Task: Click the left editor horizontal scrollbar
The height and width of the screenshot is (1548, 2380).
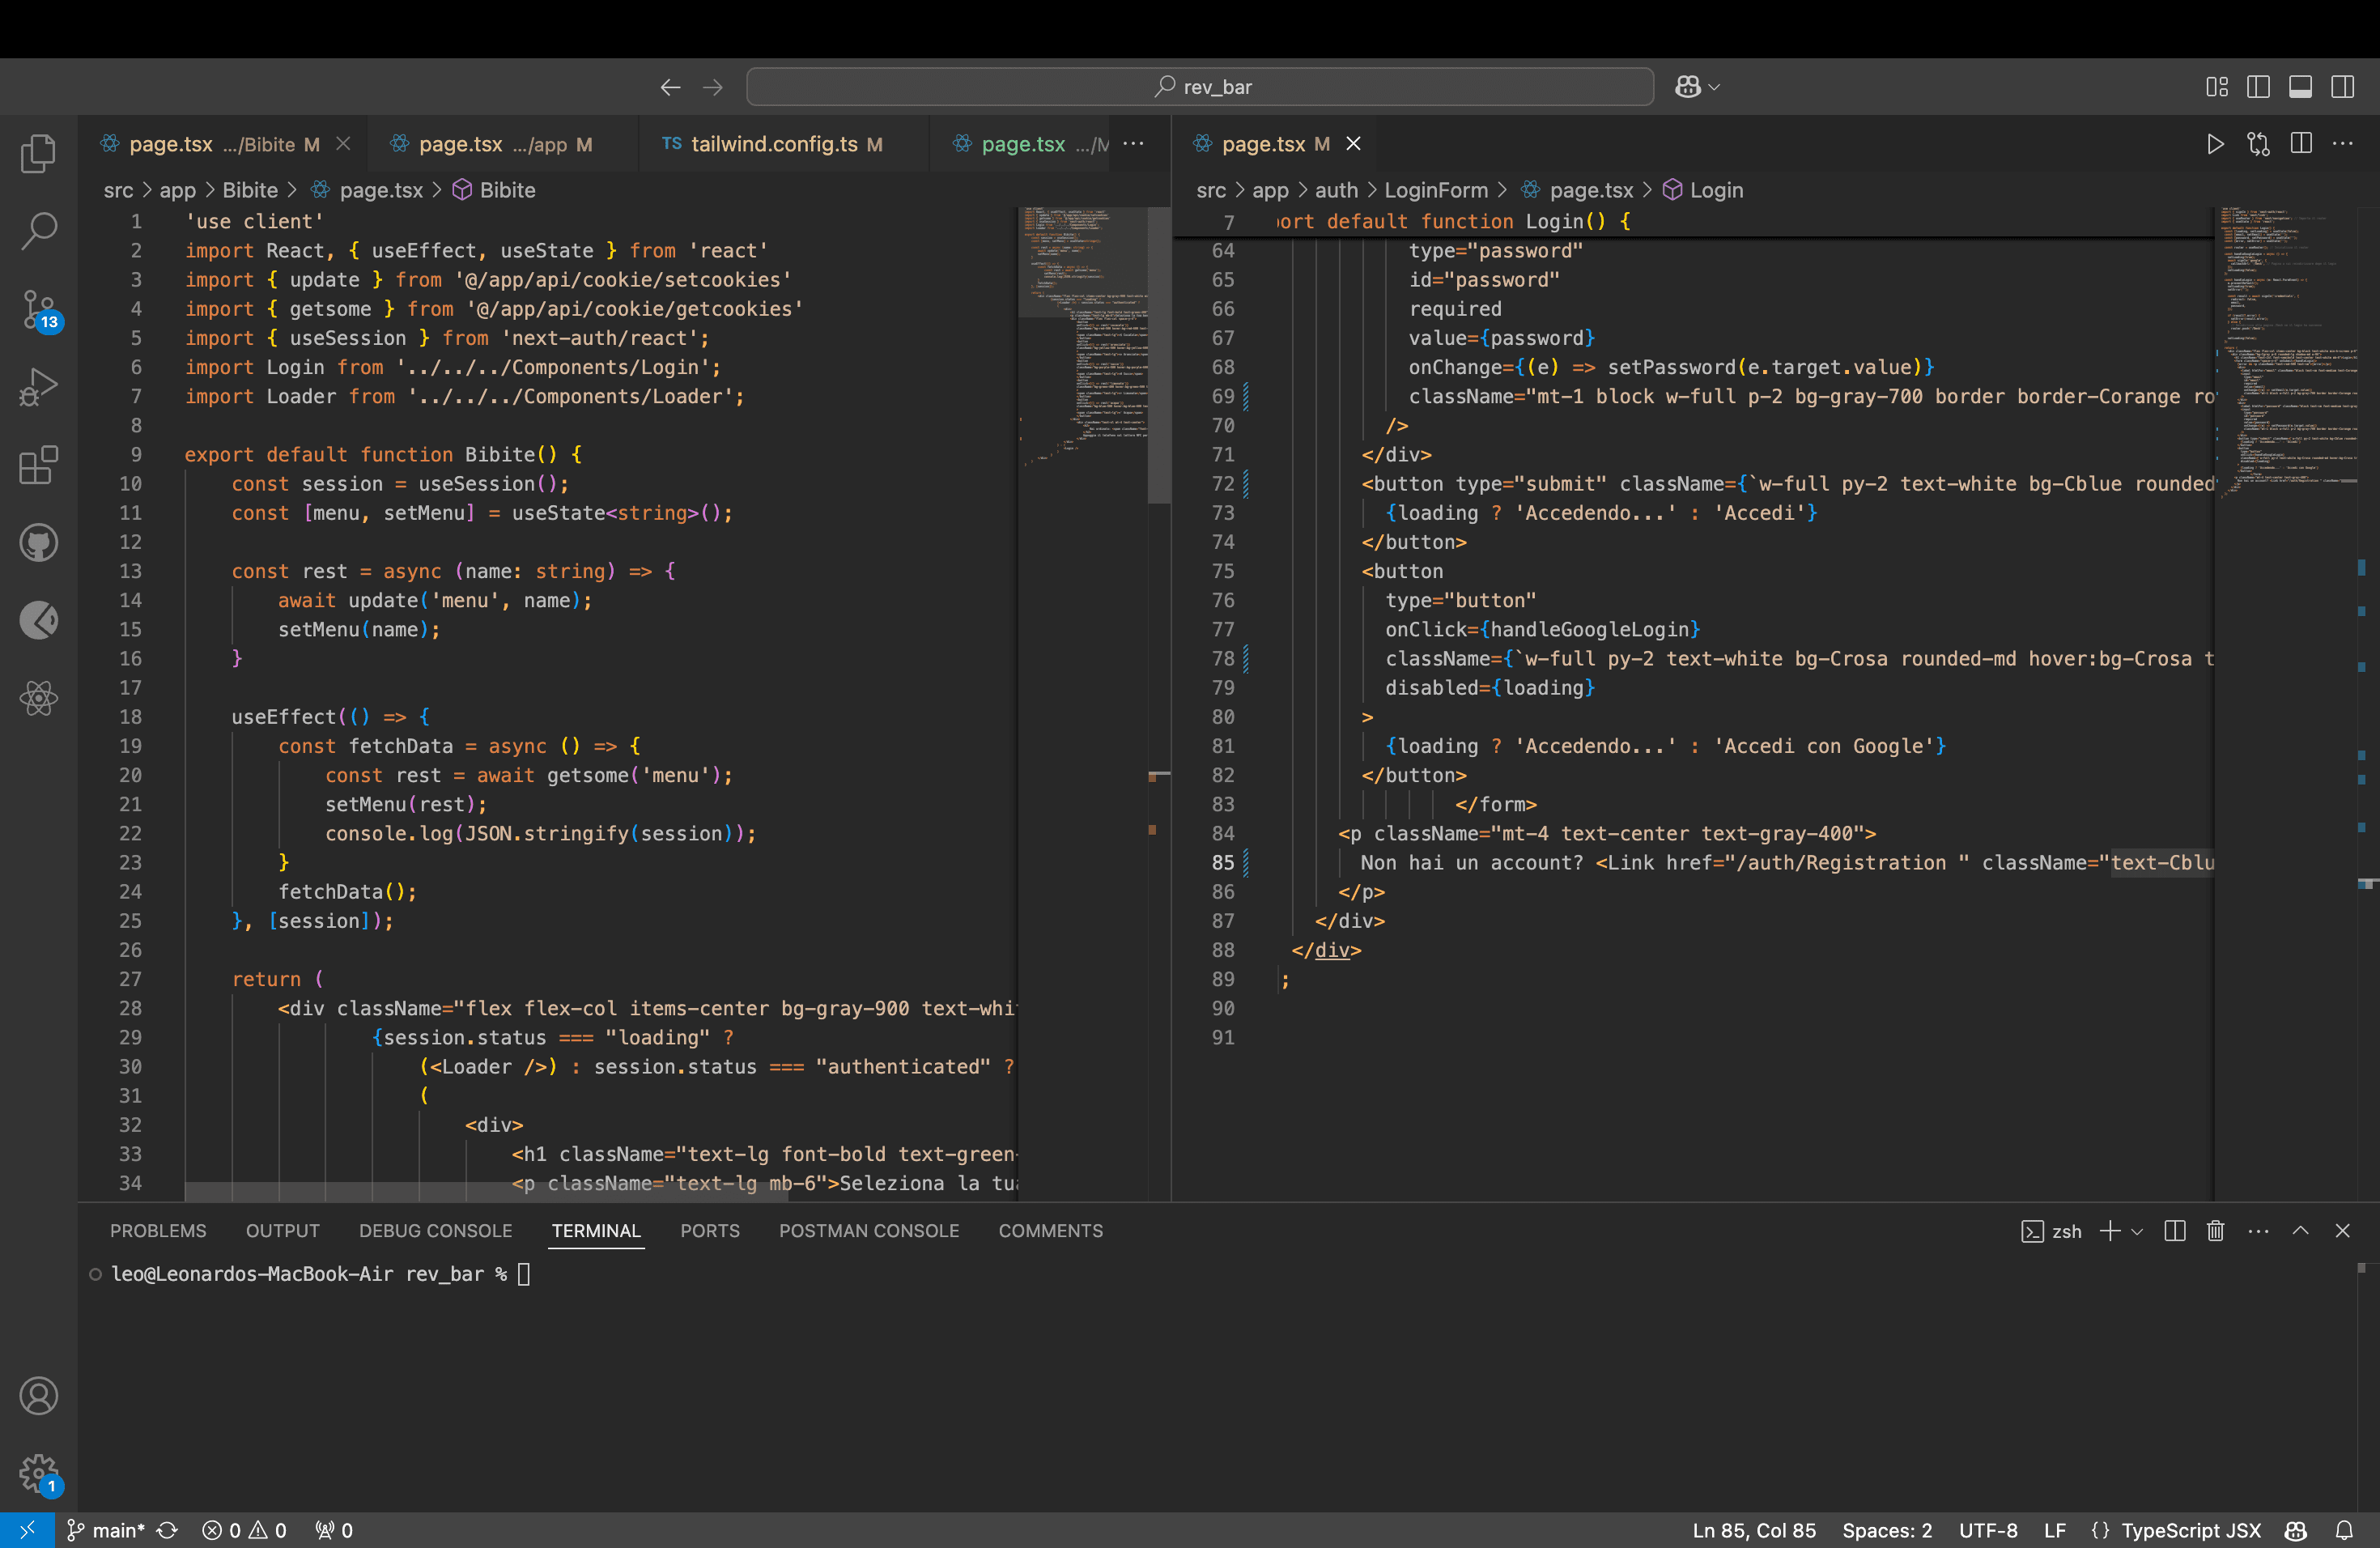Action: click(486, 1191)
